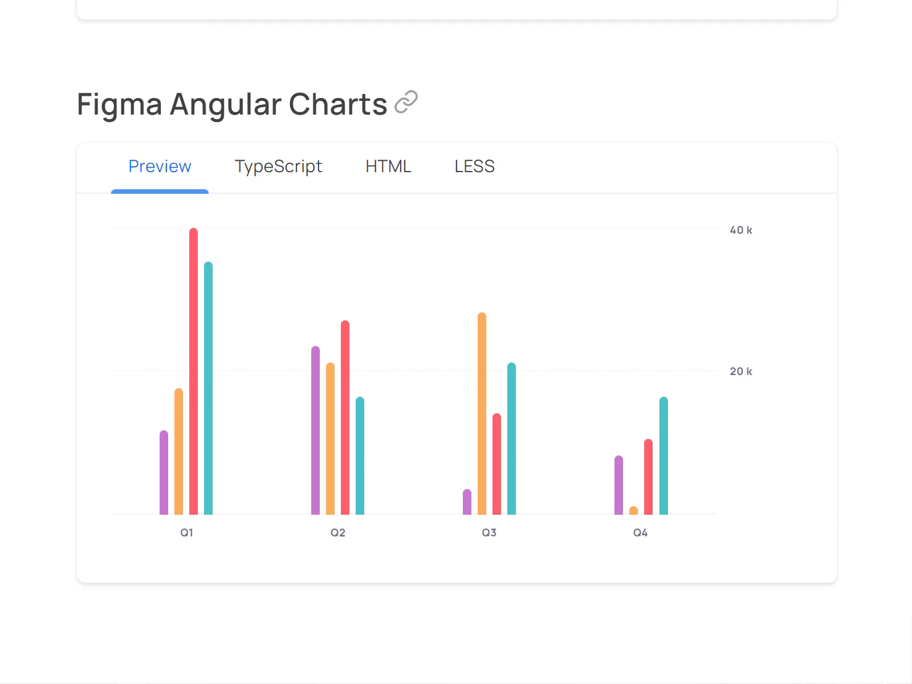Image resolution: width=912 pixels, height=684 pixels.
Task: Click the 40 k axis value
Action: click(x=742, y=230)
